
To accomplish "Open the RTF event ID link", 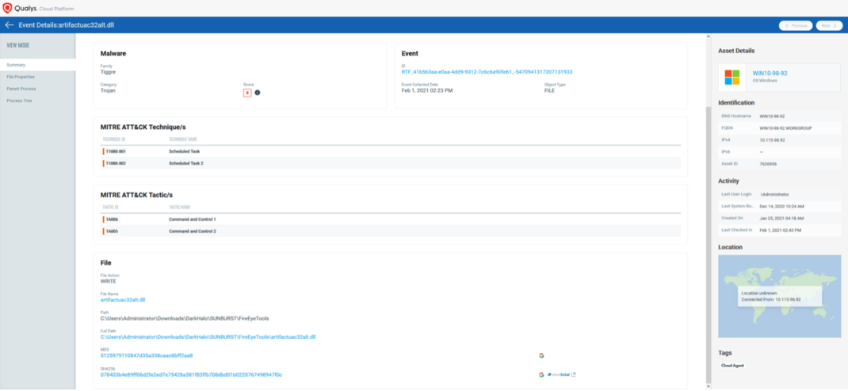I will pos(487,72).
